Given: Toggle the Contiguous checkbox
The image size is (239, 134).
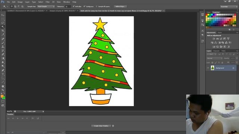Looking at the screenshot, I should (x=84, y=7).
